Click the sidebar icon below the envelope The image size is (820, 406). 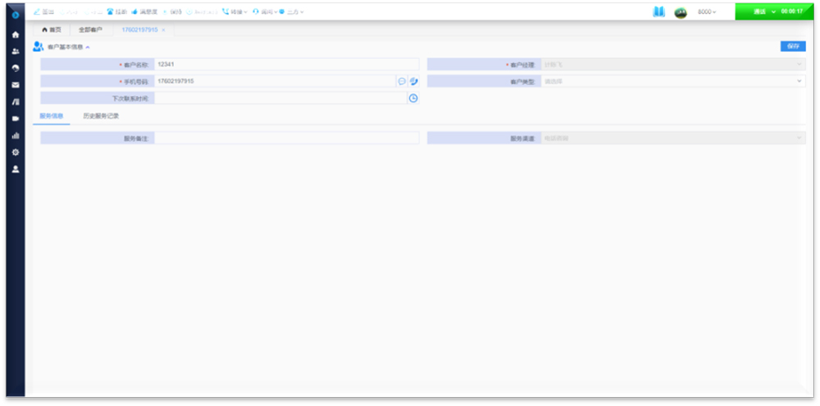click(16, 101)
